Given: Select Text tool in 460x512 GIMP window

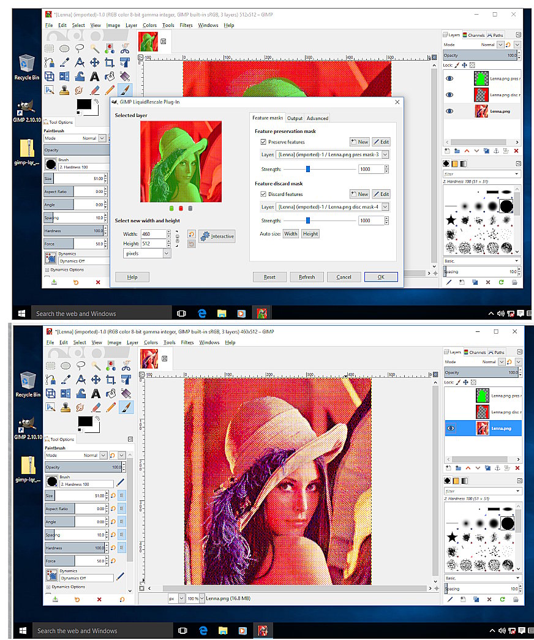Looking at the screenshot, I should 96,393.
